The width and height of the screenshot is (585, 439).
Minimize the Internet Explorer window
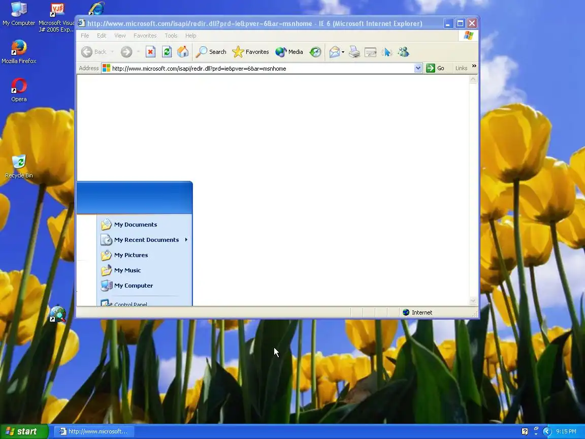tap(448, 23)
